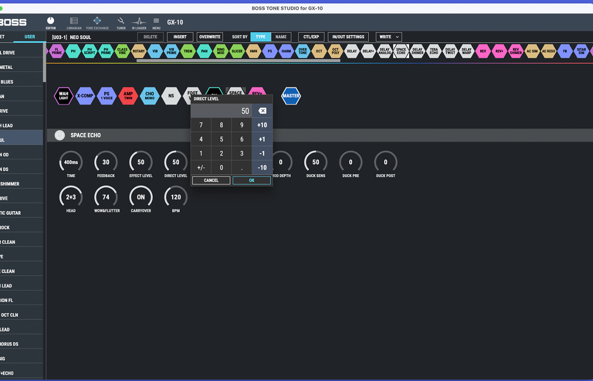Toggle the SPACE ECHO power button

pos(60,135)
